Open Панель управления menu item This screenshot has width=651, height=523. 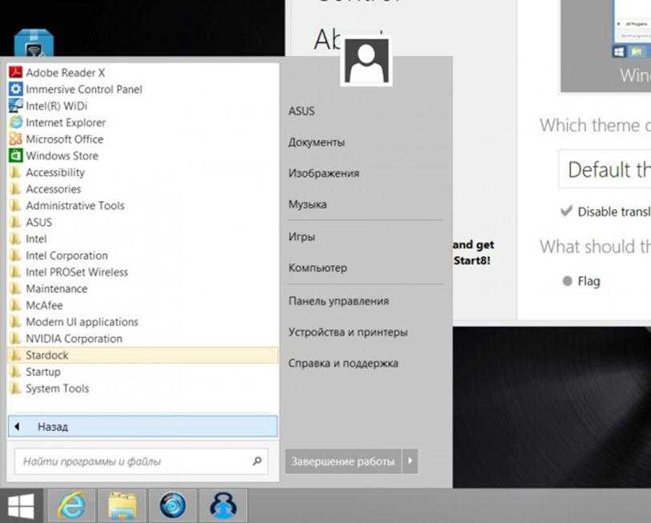point(338,301)
